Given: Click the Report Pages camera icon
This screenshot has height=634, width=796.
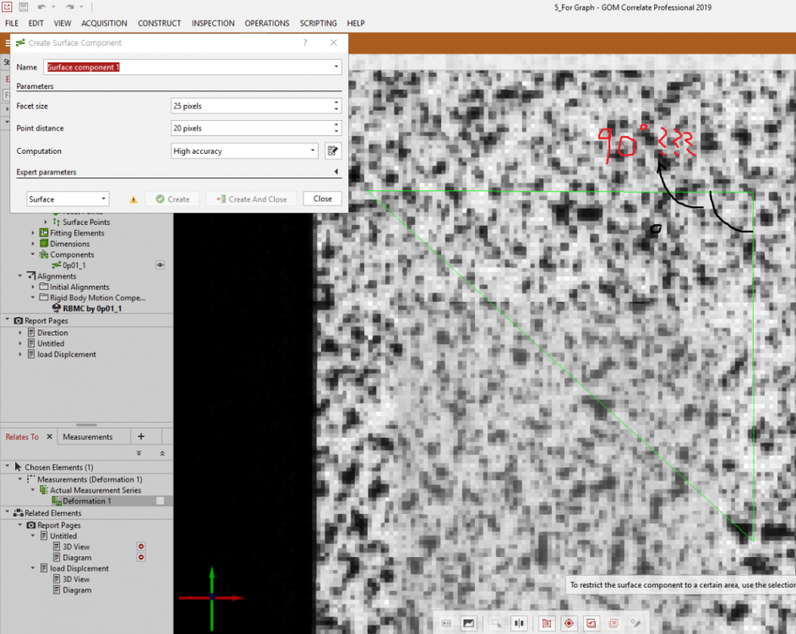Looking at the screenshot, I should (19, 320).
